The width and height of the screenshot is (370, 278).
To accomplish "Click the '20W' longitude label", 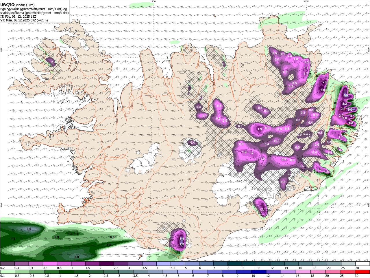I will tap(154, 1).
